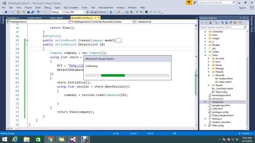
Task: Open the File menu
Action: [4, 8]
